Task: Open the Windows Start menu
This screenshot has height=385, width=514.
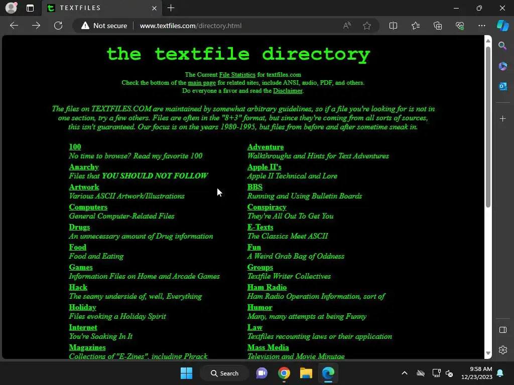Action: coord(187,373)
